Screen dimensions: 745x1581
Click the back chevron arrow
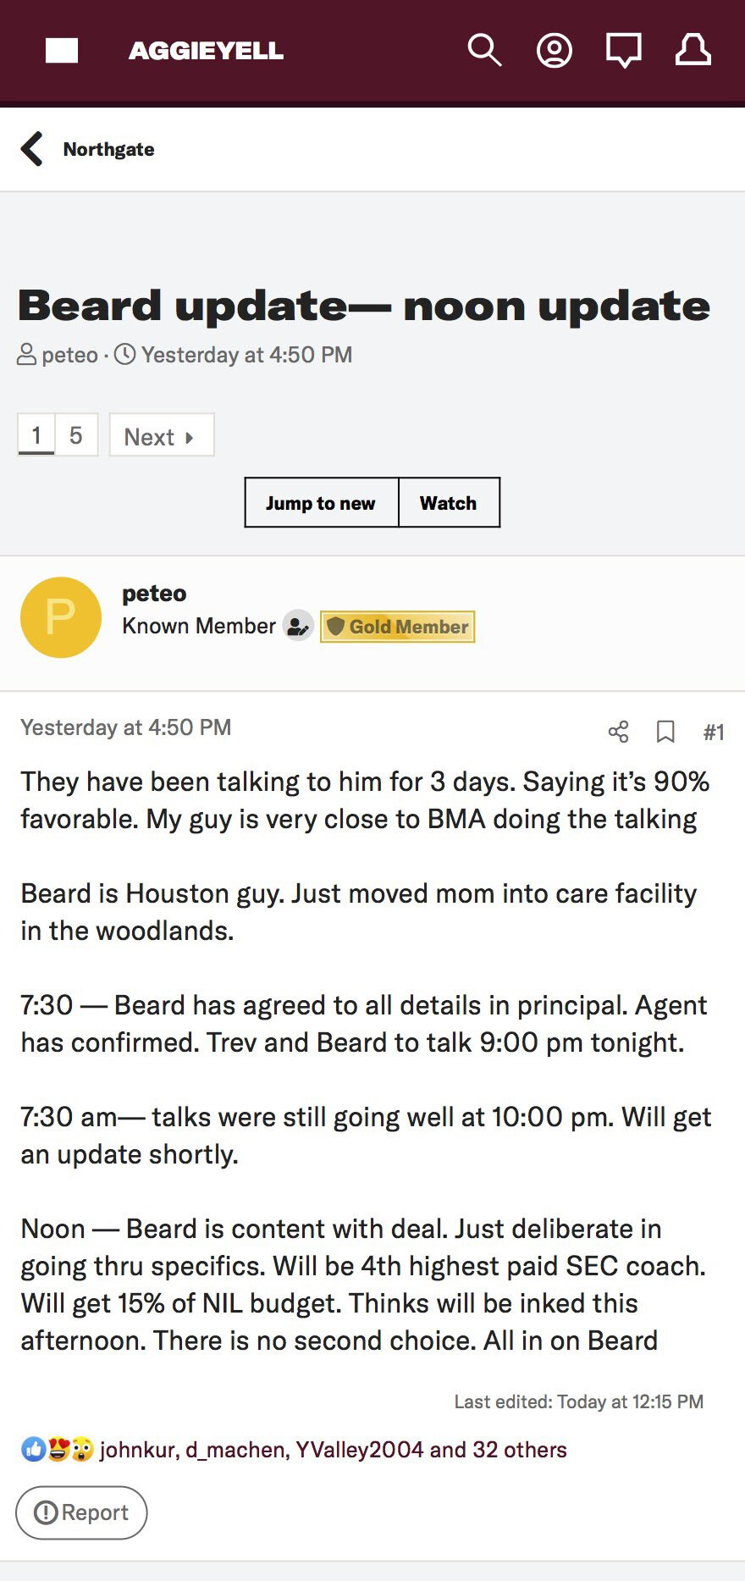pos(32,149)
